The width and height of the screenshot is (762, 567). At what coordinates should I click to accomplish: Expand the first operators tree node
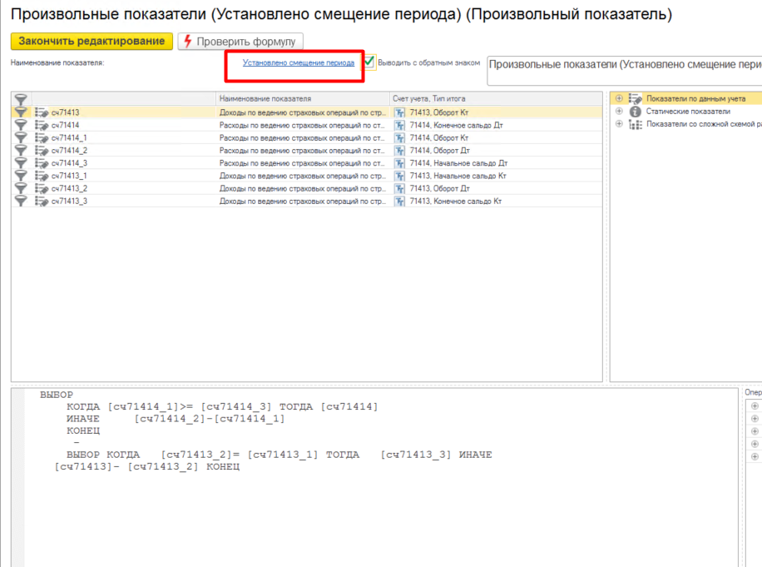click(x=755, y=406)
